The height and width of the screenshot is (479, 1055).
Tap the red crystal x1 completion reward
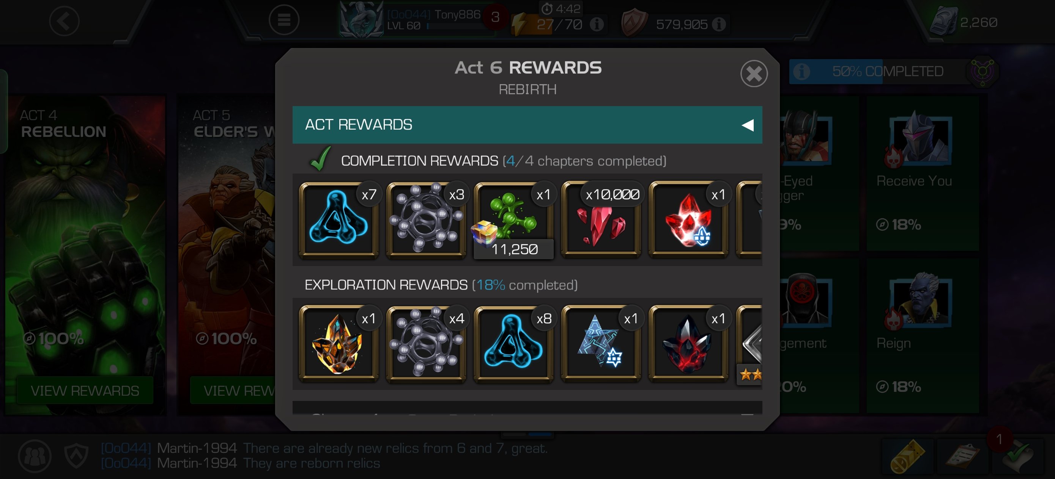click(688, 220)
